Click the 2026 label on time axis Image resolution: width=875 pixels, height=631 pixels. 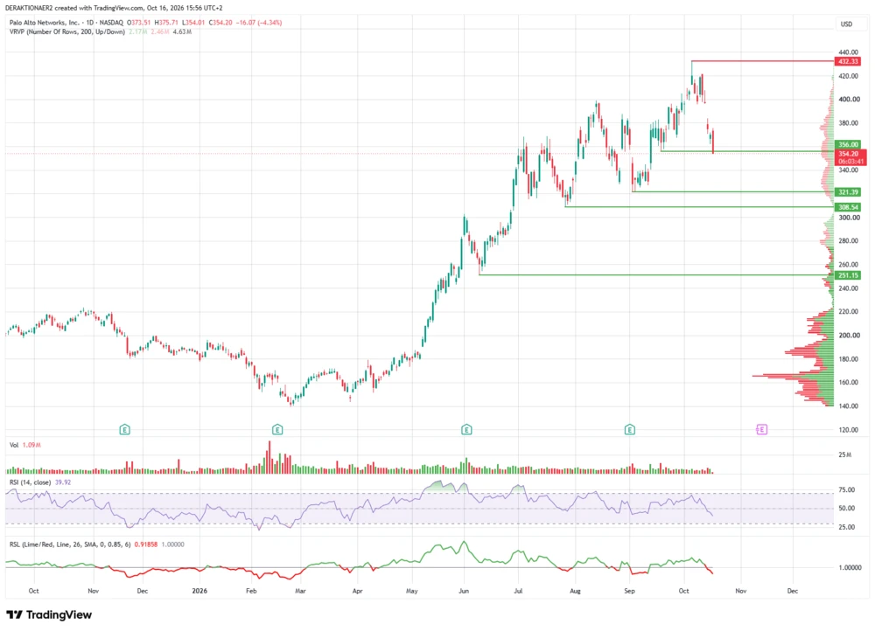[x=199, y=591]
